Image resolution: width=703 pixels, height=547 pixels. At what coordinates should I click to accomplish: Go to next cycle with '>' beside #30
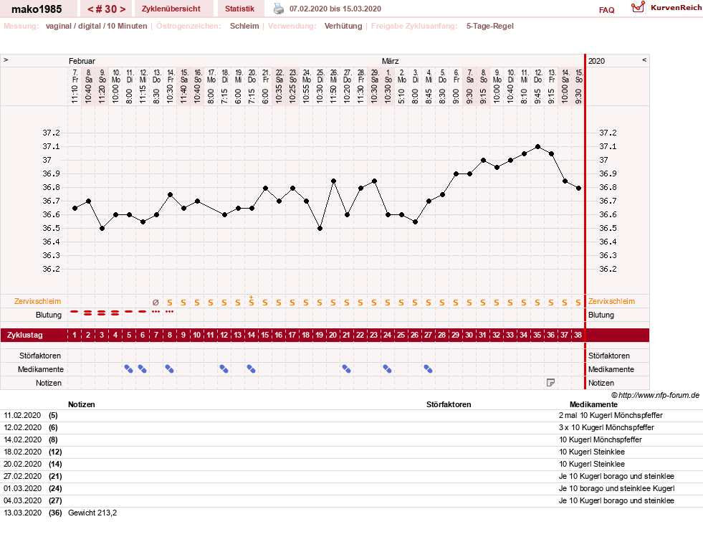123,9
